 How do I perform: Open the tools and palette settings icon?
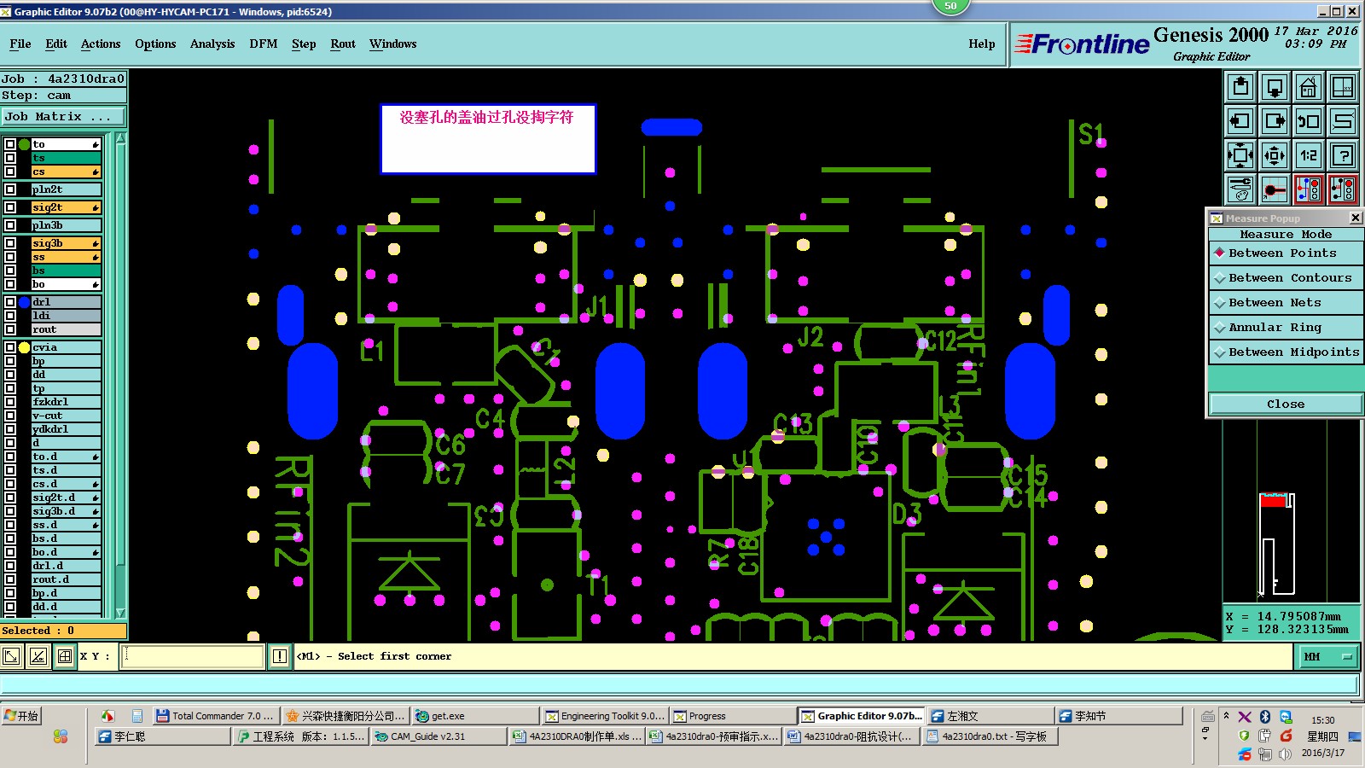pos(1240,189)
